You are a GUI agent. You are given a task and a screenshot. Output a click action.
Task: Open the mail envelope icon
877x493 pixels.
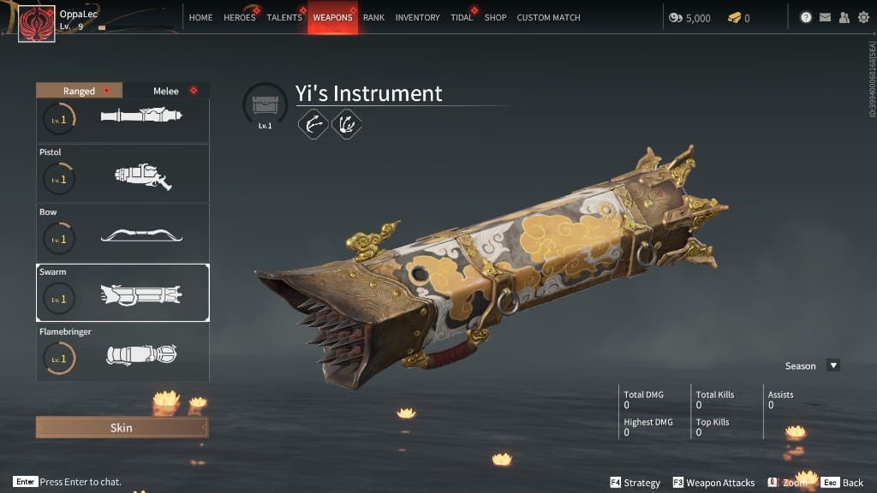[825, 17]
